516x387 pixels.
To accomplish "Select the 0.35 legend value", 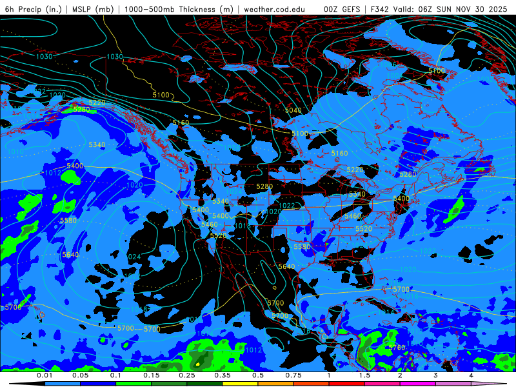I will (223, 375).
